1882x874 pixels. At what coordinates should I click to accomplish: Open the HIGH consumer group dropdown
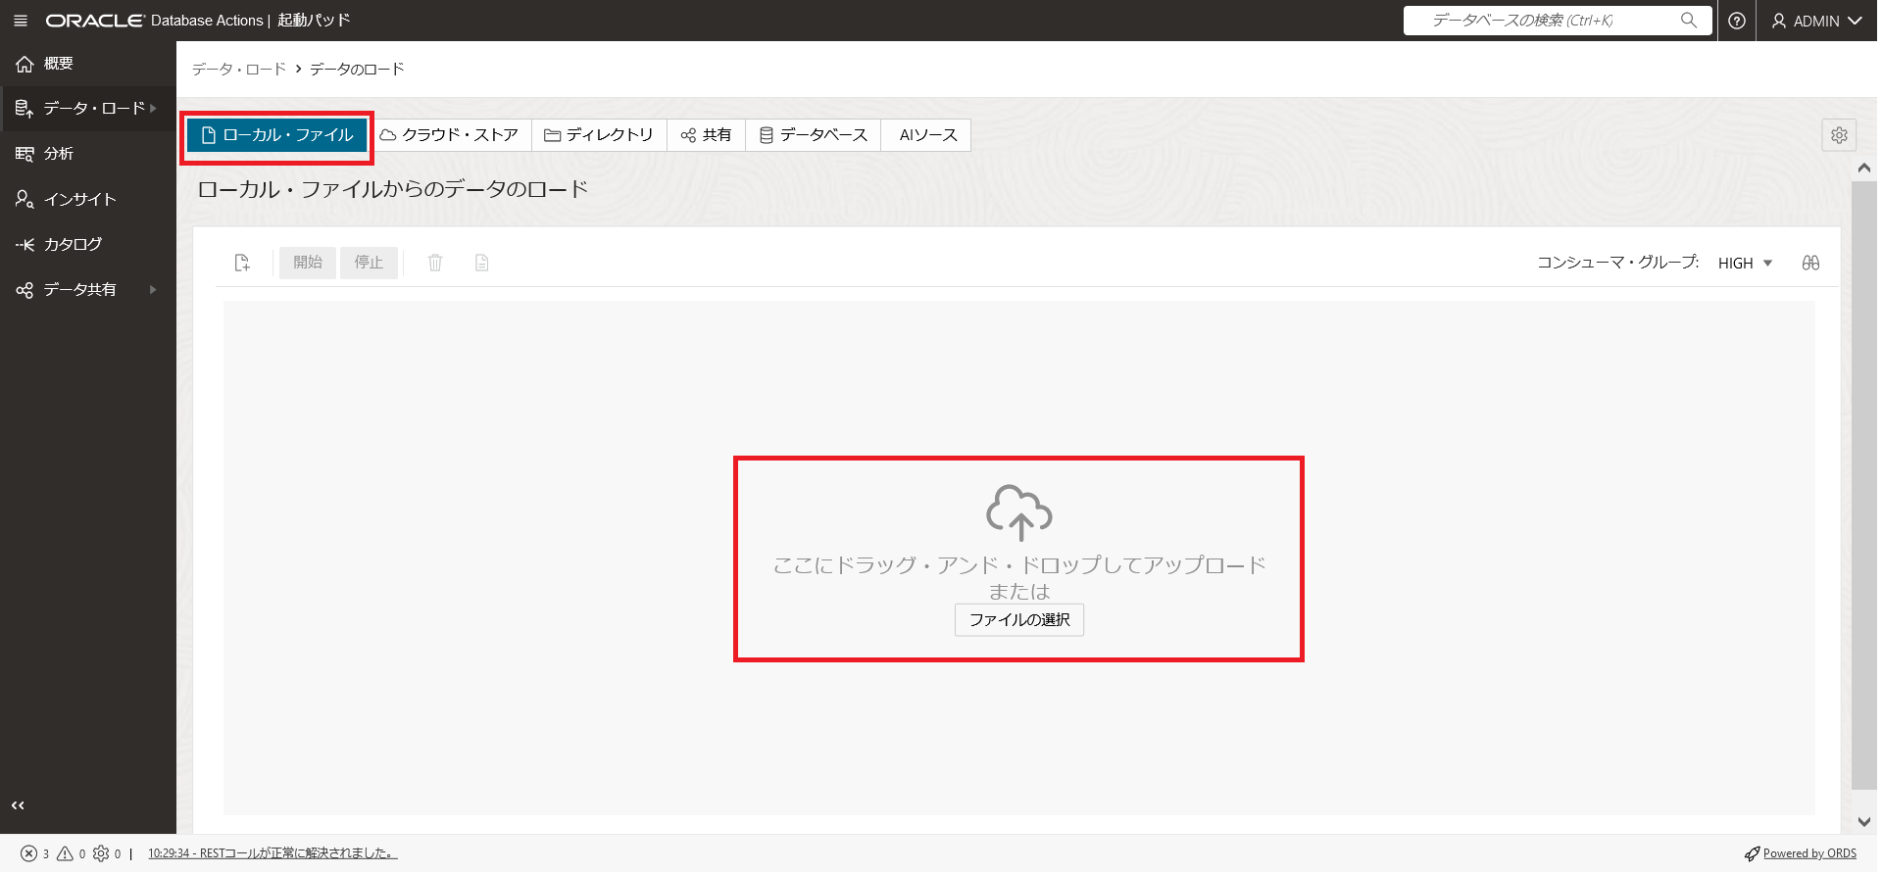pos(1745,263)
